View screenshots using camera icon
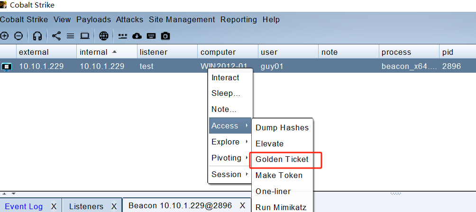Image resolution: width=476 pixels, height=212 pixels. coord(165,36)
